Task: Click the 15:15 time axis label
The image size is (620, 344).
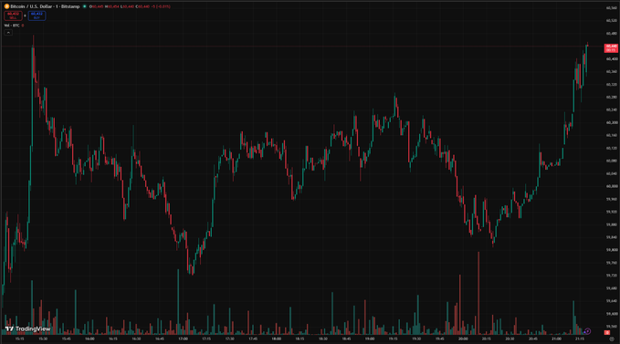Action: (19, 339)
